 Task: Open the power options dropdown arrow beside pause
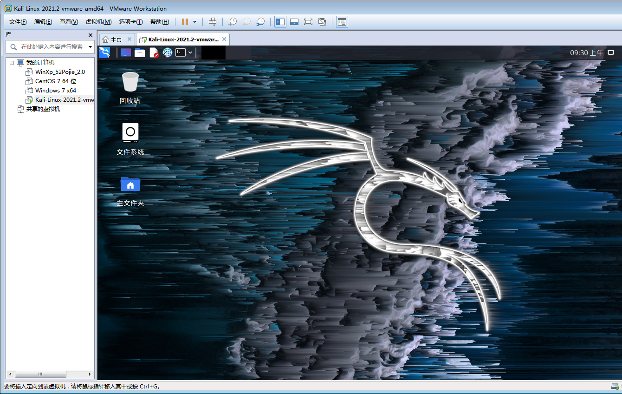click(x=194, y=22)
